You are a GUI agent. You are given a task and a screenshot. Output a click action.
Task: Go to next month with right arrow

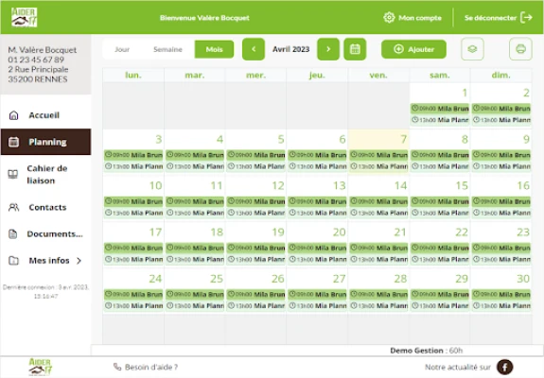(x=328, y=49)
